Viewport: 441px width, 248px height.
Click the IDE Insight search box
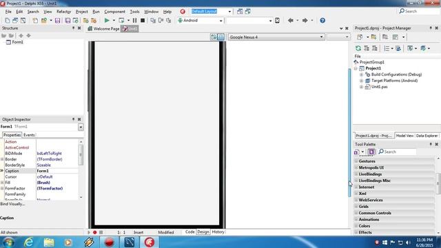coord(418,11)
